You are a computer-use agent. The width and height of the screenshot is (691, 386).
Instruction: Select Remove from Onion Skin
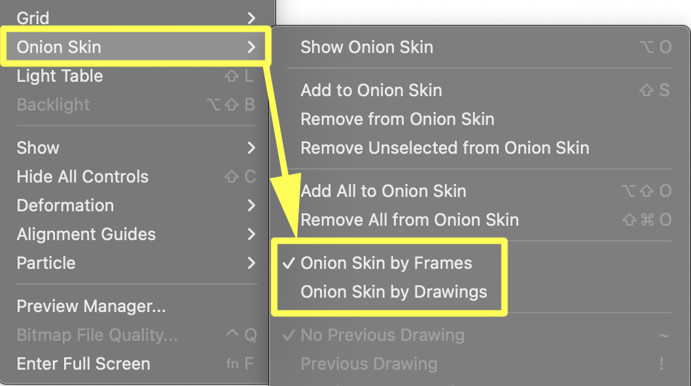[397, 119]
